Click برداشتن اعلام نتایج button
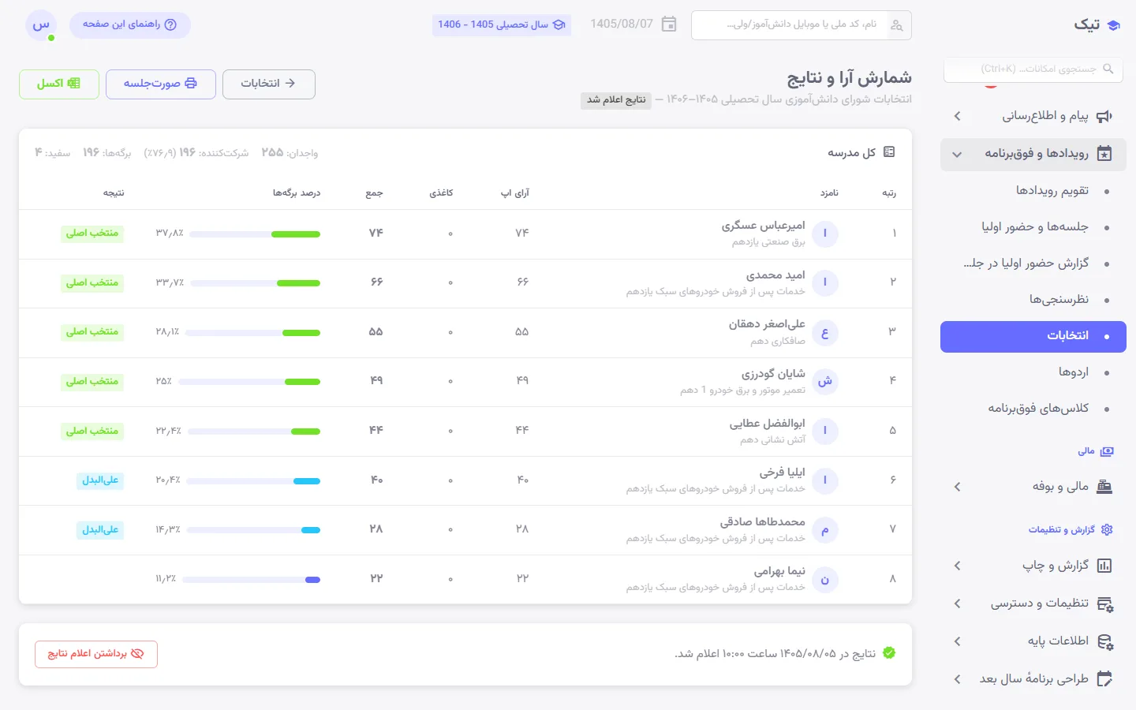 [96, 654]
